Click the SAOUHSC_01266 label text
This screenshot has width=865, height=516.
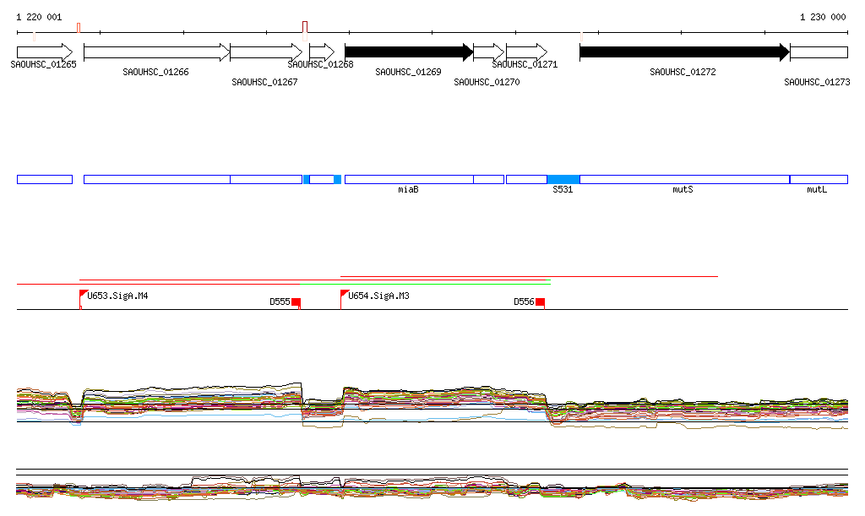155,72
